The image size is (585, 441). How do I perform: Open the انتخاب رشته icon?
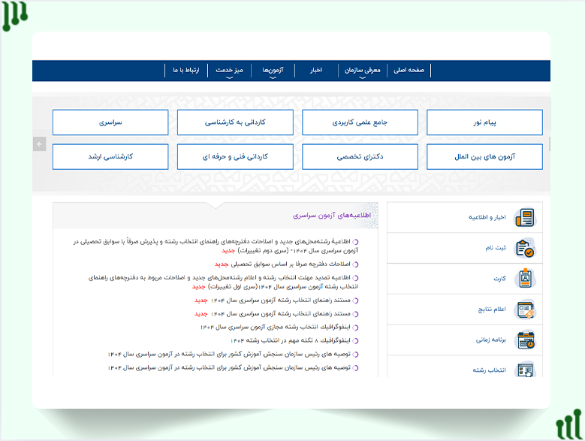click(x=524, y=370)
